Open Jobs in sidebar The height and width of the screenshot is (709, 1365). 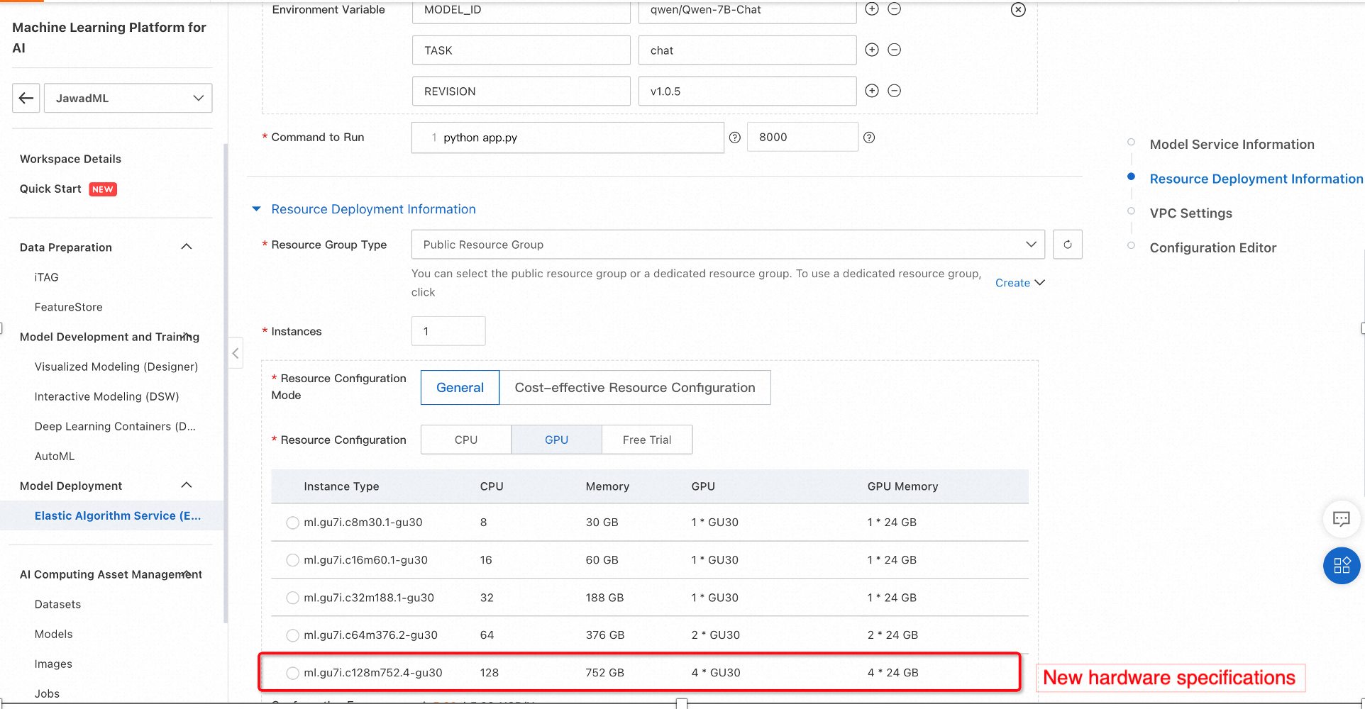(x=47, y=693)
